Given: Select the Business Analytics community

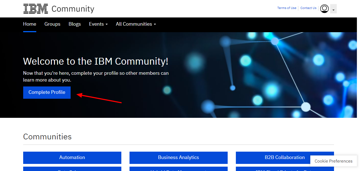Looking at the screenshot, I should [x=179, y=158].
